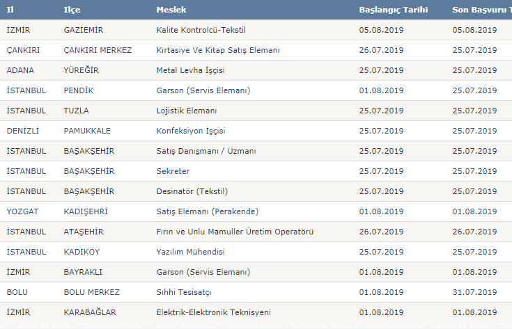The height and width of the screenshot is (329, 512).
Task: Select the Başlangıç Tarihi column header
Action: click(393, 10)
